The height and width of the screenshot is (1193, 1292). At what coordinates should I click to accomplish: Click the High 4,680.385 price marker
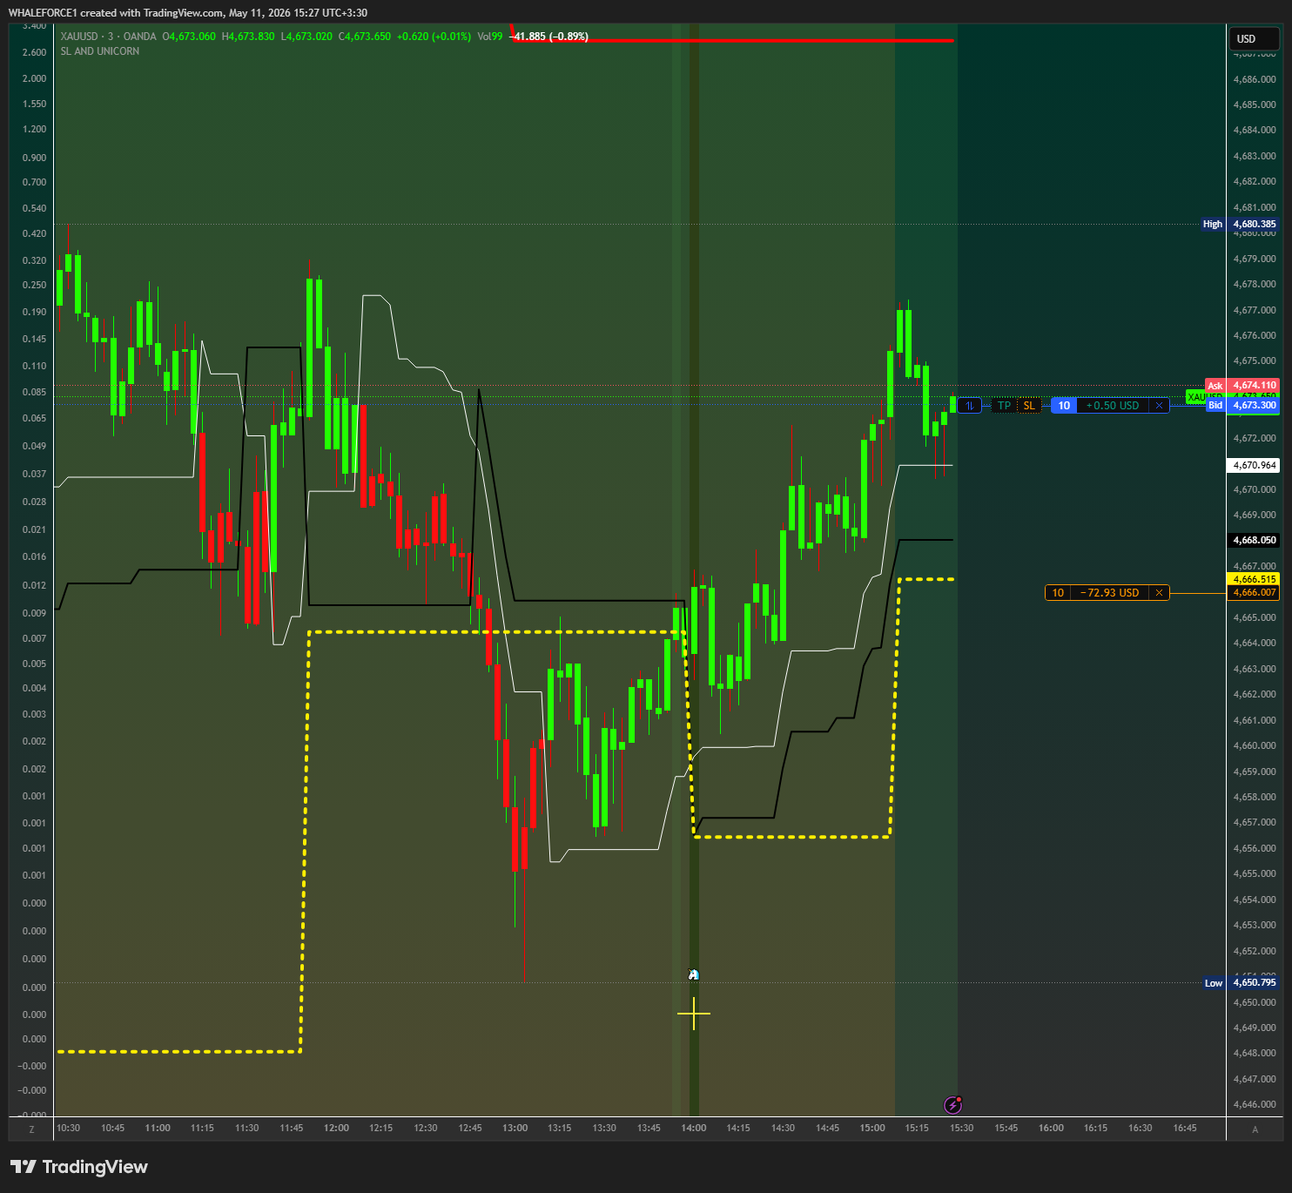click(1240, 224)
